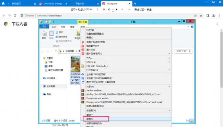Click 粘贴快捷方式 in the ribbon
223x127 pixels.
pos(64,41)
